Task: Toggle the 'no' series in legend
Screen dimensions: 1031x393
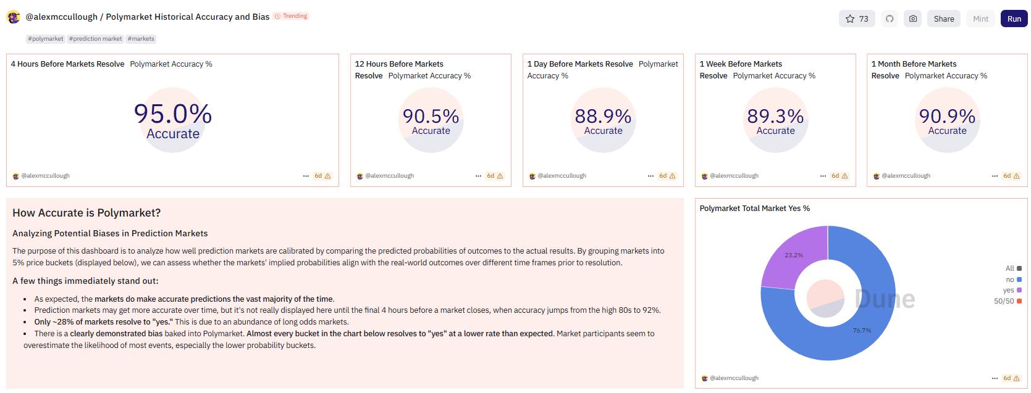Action: tap(1014, 279)
